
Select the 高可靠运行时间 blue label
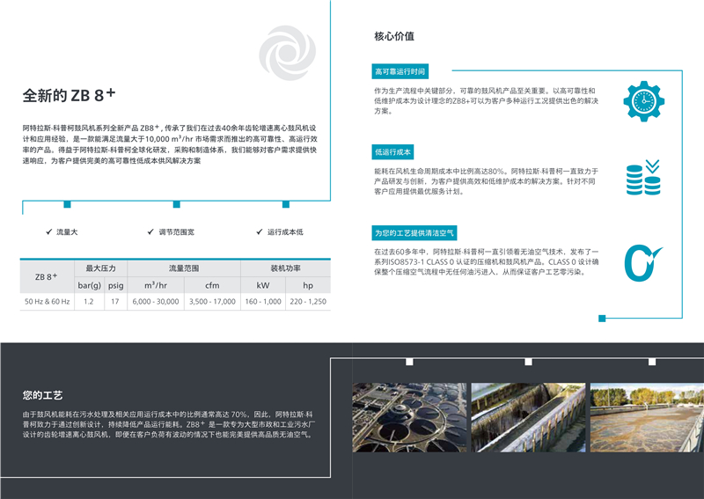(x=400, y=71)
